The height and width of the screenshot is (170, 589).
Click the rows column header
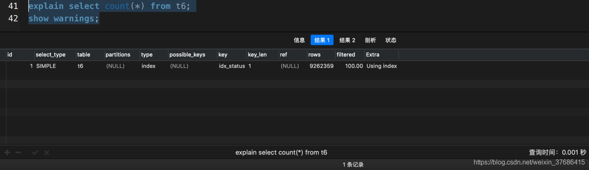click(315, 55)
